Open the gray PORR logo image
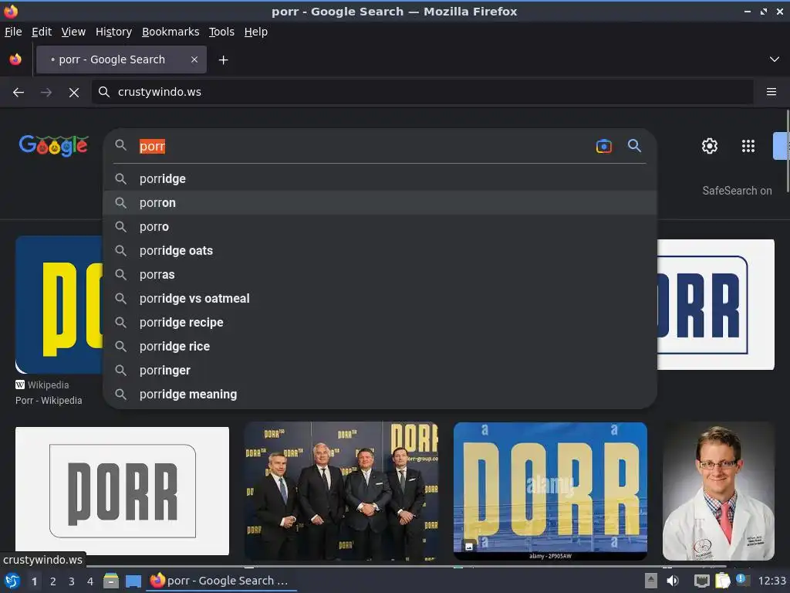The height and width of the screenshot is (593, 790). pos(122,490)
